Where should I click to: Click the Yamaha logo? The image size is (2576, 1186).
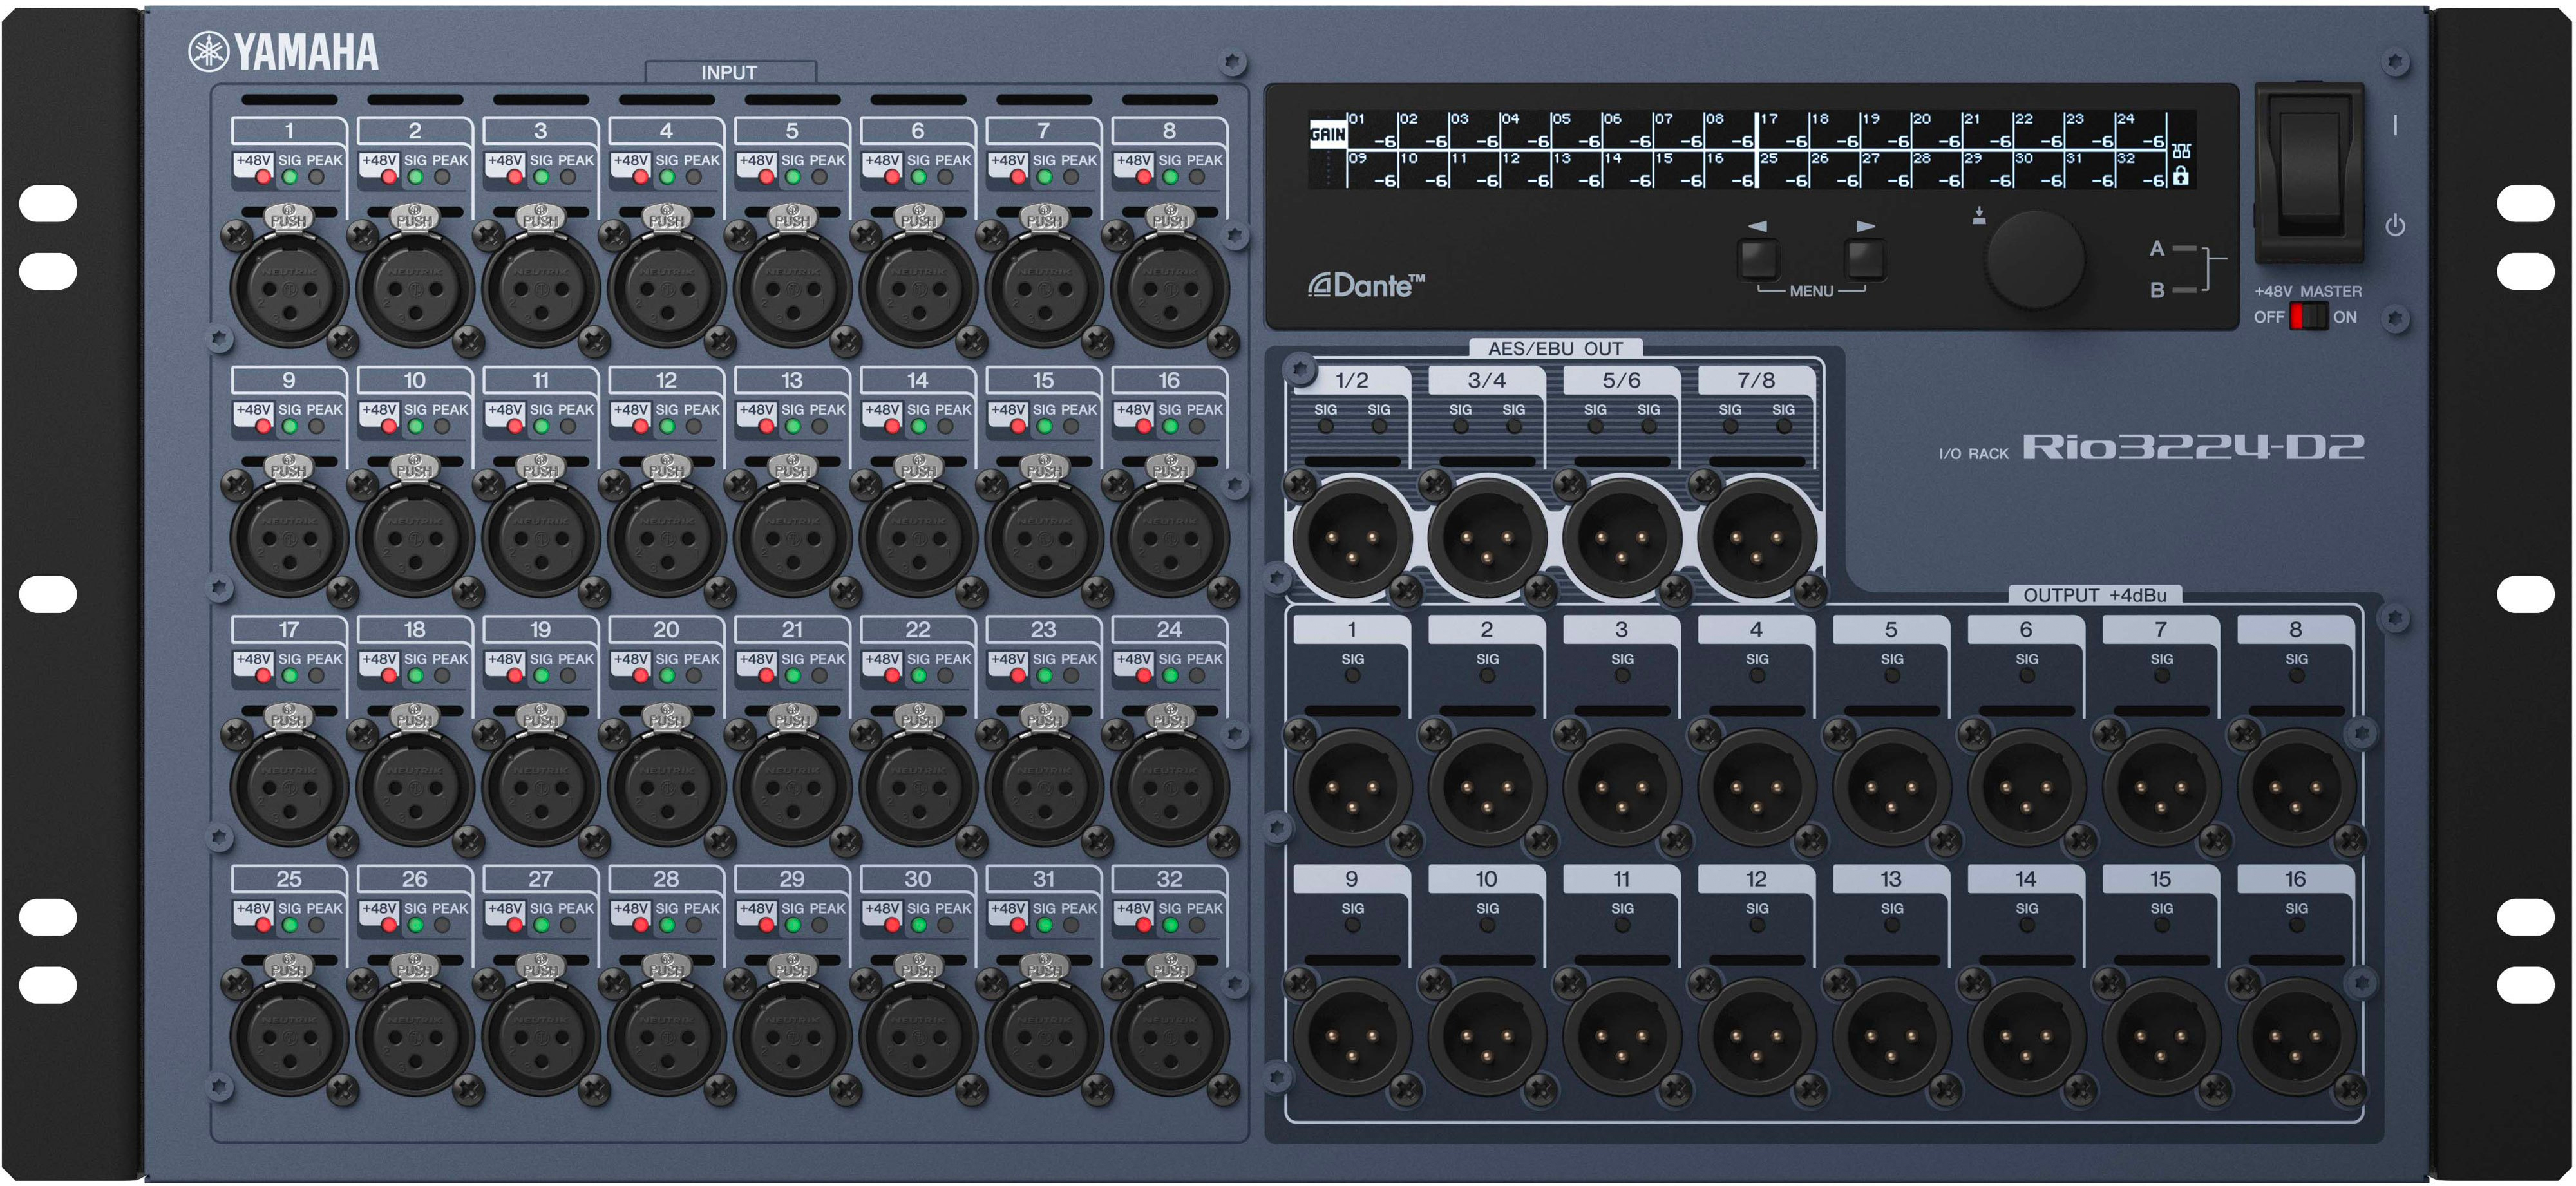click(284, 52)
